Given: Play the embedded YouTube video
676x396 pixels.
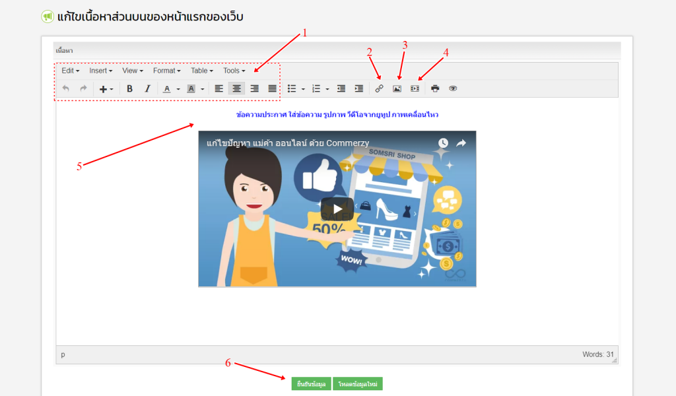Looking at the screenshot, I should point(337,209).
